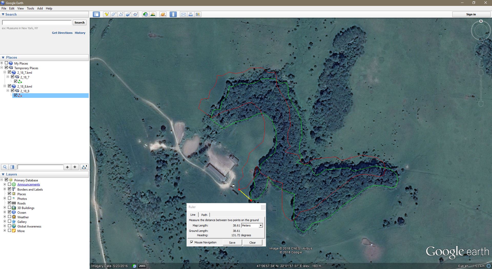Click the historical imagery icon in status bar
Viewport: 492px width, 269px height.
tap(134, 266)
